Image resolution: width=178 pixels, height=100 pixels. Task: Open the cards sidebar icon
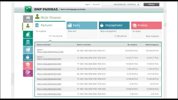[x=28, y=50]
